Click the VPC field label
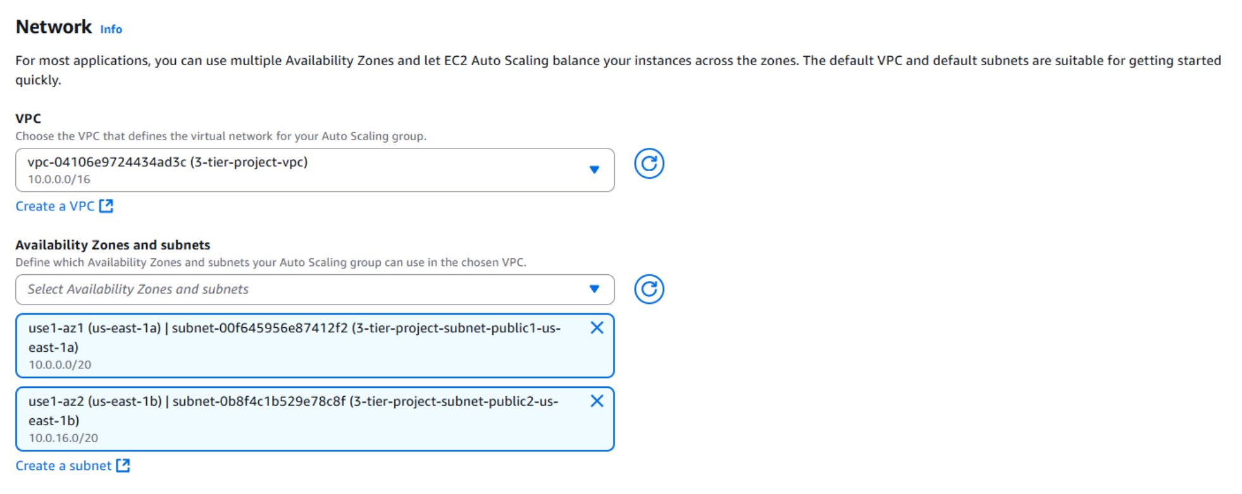 tap(28, 119)
